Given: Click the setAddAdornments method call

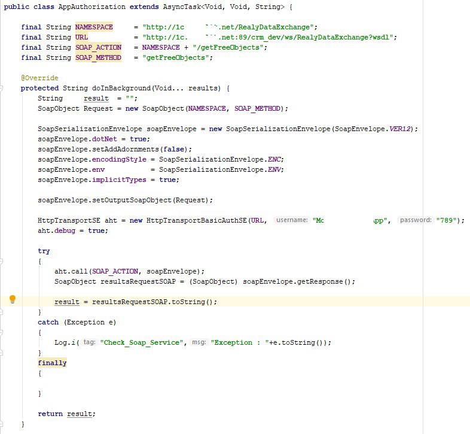Looking at the screenshot, I should [x=126, y=150].
